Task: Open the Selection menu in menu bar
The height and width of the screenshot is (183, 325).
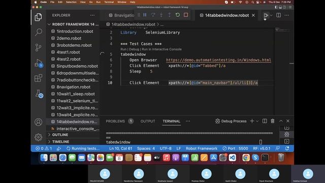Action: 71,2
